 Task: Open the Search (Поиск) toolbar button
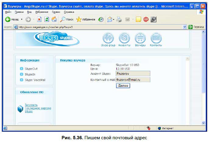pyautogui.click(x=66, y=19)
